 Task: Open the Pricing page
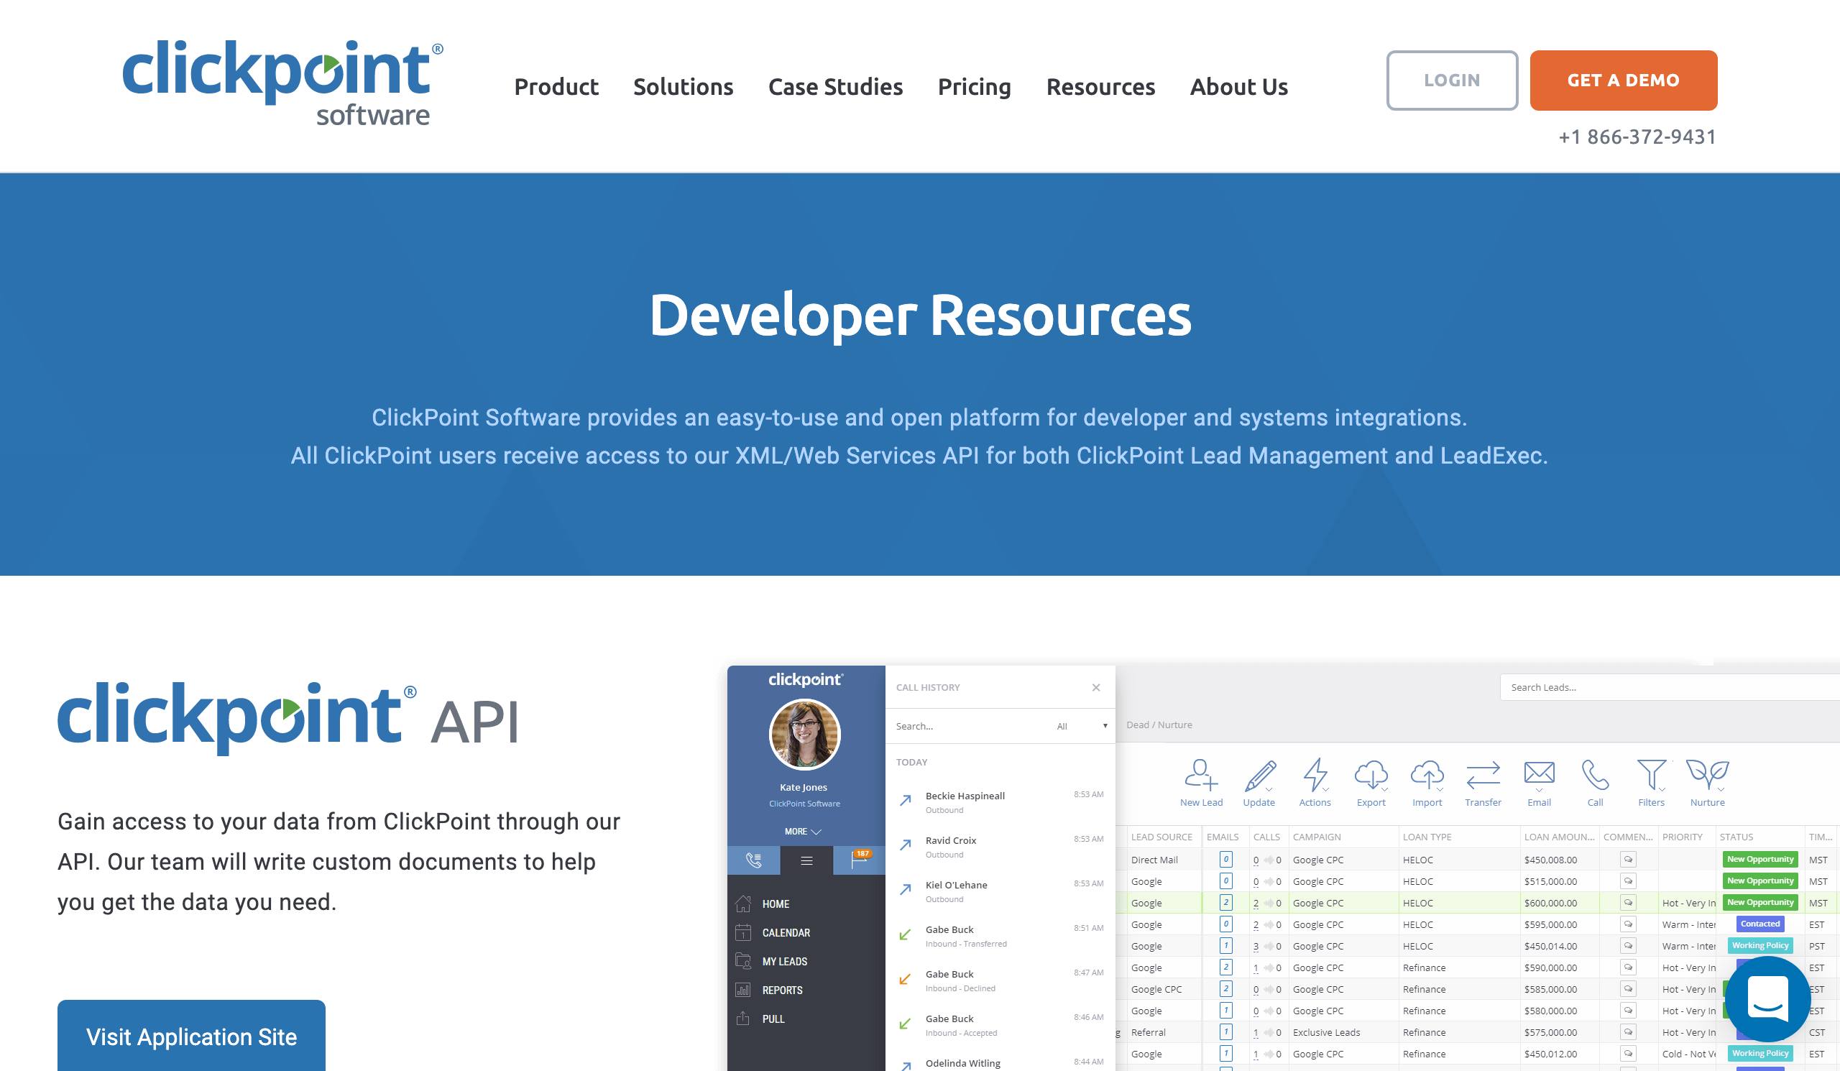[974, 87]
